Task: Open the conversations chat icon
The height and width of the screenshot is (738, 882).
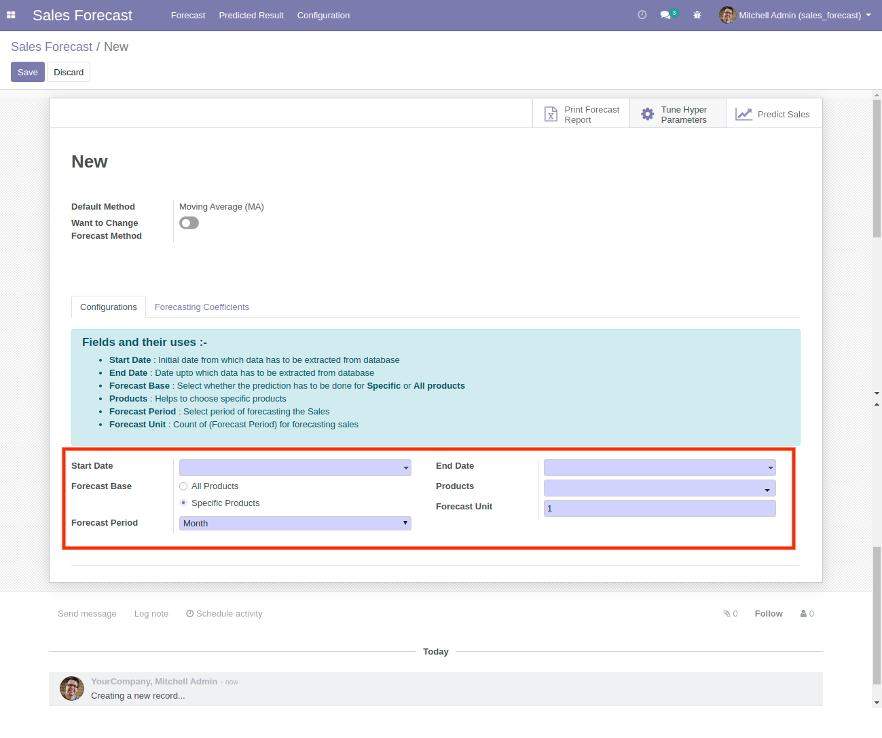Action: (665, 15)
